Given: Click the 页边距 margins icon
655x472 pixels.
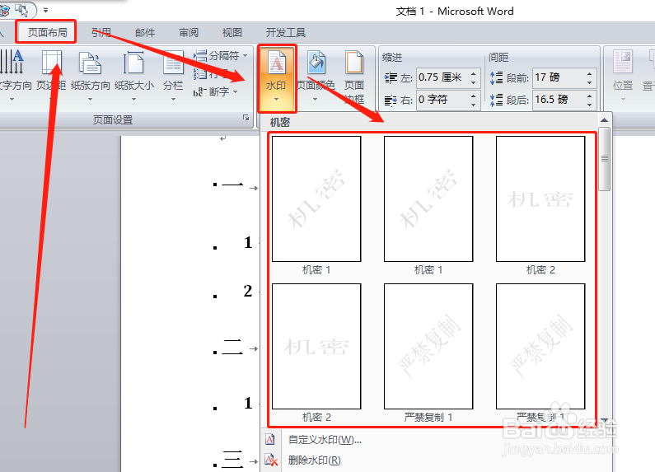Looking at the screenshot, I should coord(52,62).
